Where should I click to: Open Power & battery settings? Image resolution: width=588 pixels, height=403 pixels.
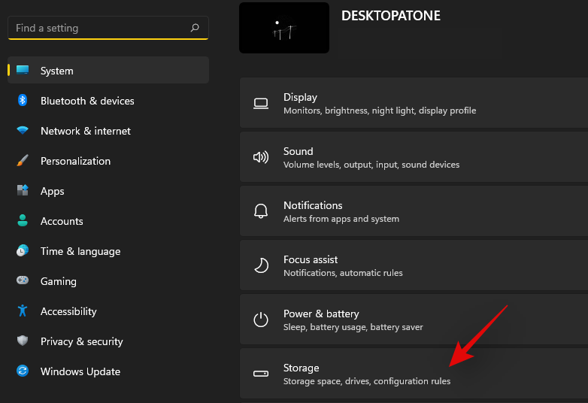coord(414,320)
